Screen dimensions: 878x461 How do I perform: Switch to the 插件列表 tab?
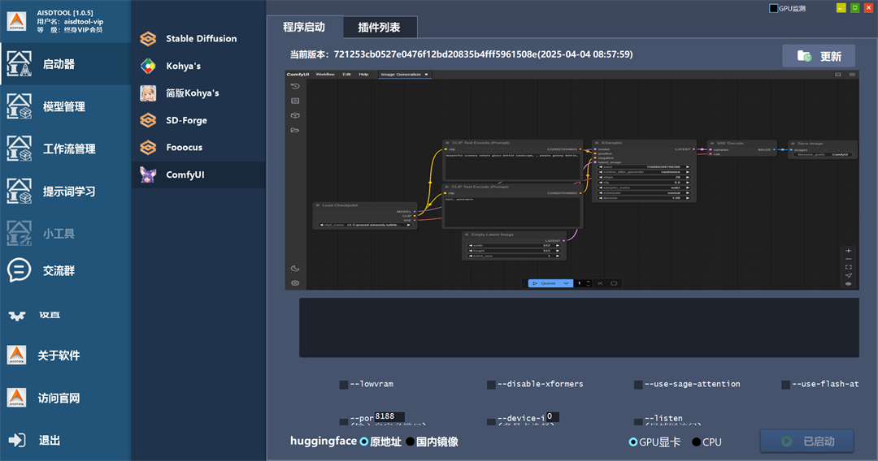click(379, 27)
